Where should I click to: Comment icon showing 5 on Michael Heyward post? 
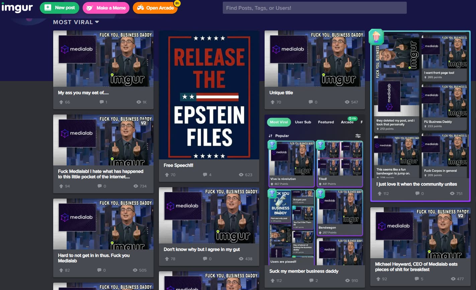[417, 279]
